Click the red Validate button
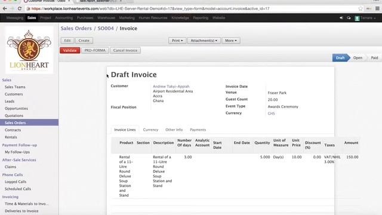This screenshot has width=382, height=215. tap(70, 50)
